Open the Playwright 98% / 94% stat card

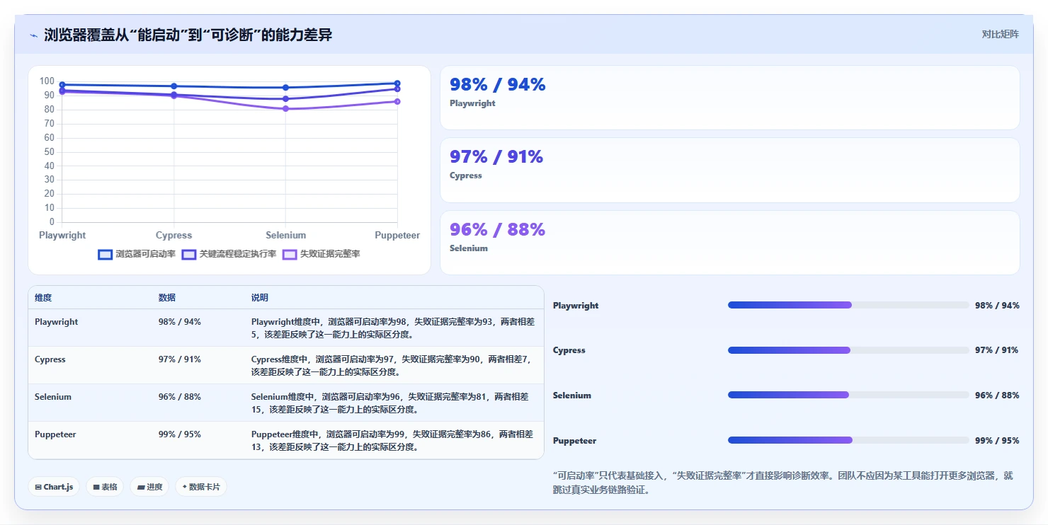(730, 98)
